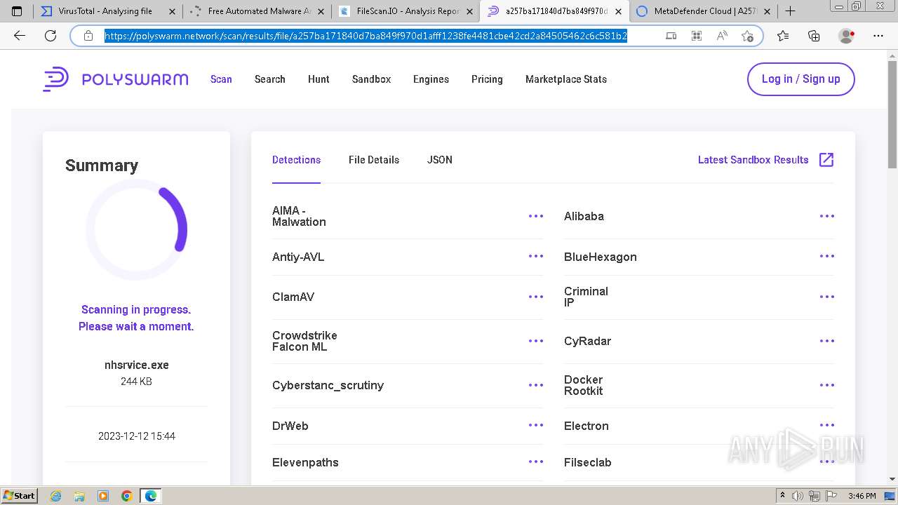Click the volume speaker tray icon

(798, 496)
